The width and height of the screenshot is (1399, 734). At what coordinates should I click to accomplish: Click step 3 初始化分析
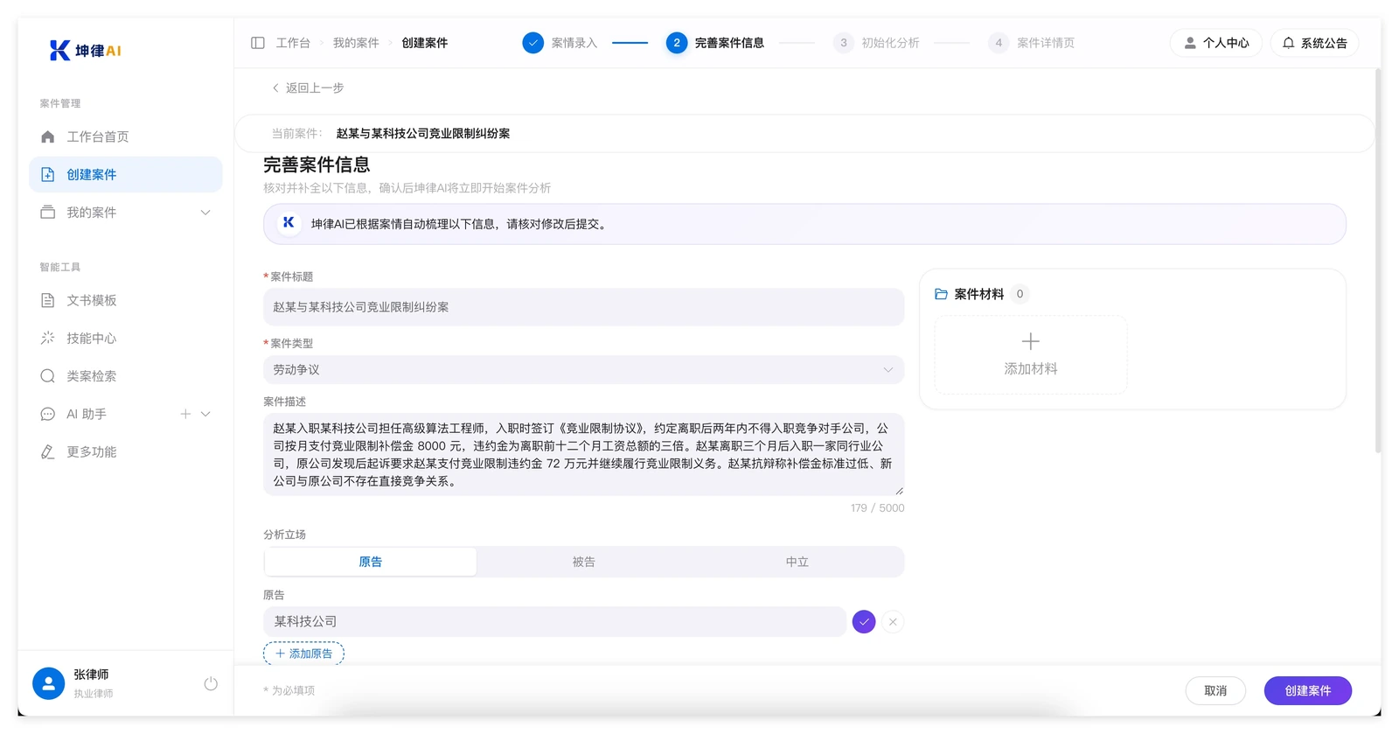click(876, 43)
